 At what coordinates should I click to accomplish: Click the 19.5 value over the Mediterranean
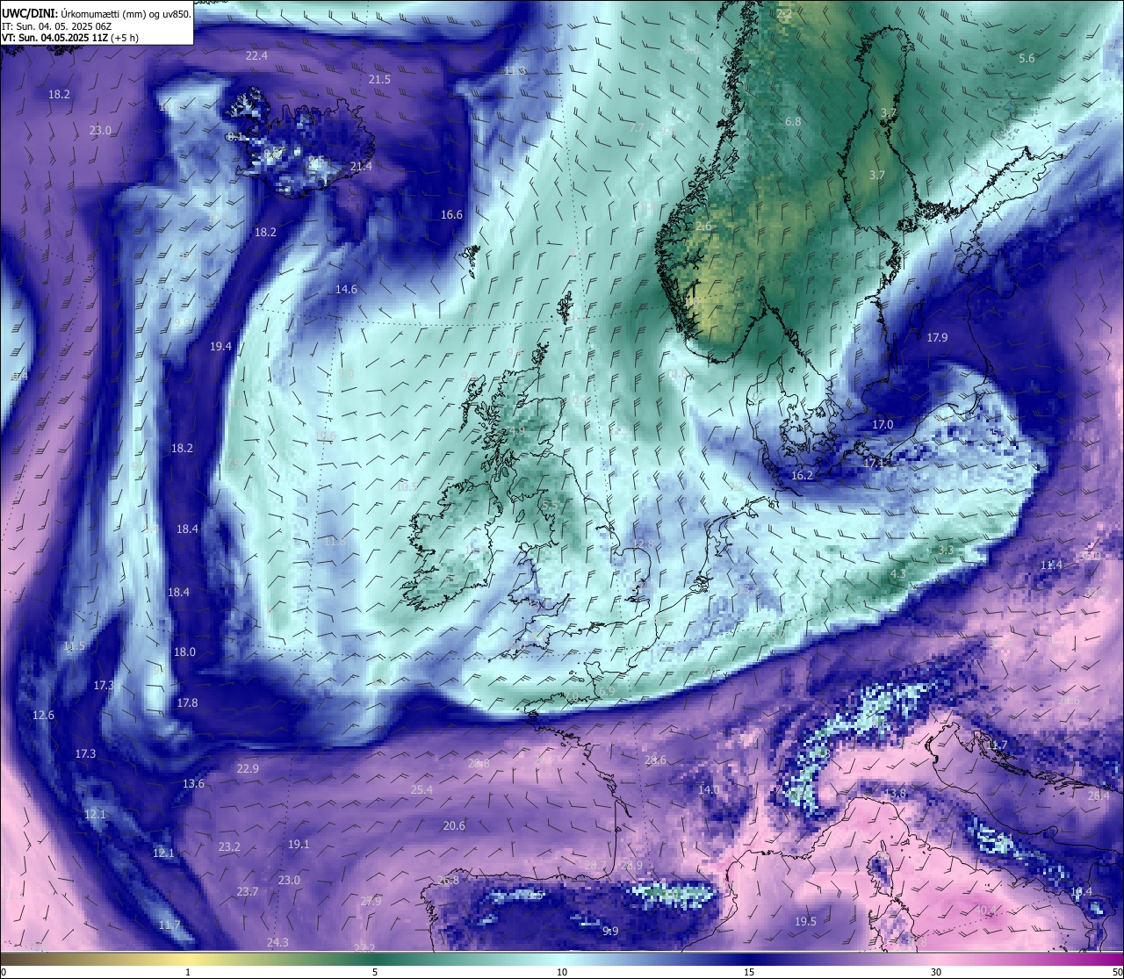click(x=805, y=921)
